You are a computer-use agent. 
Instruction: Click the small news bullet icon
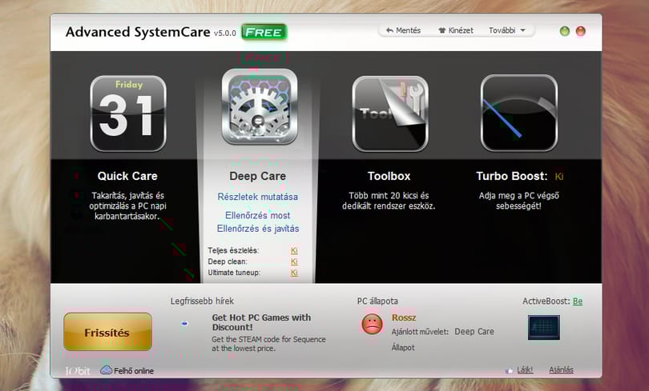(x=184, y=324)
